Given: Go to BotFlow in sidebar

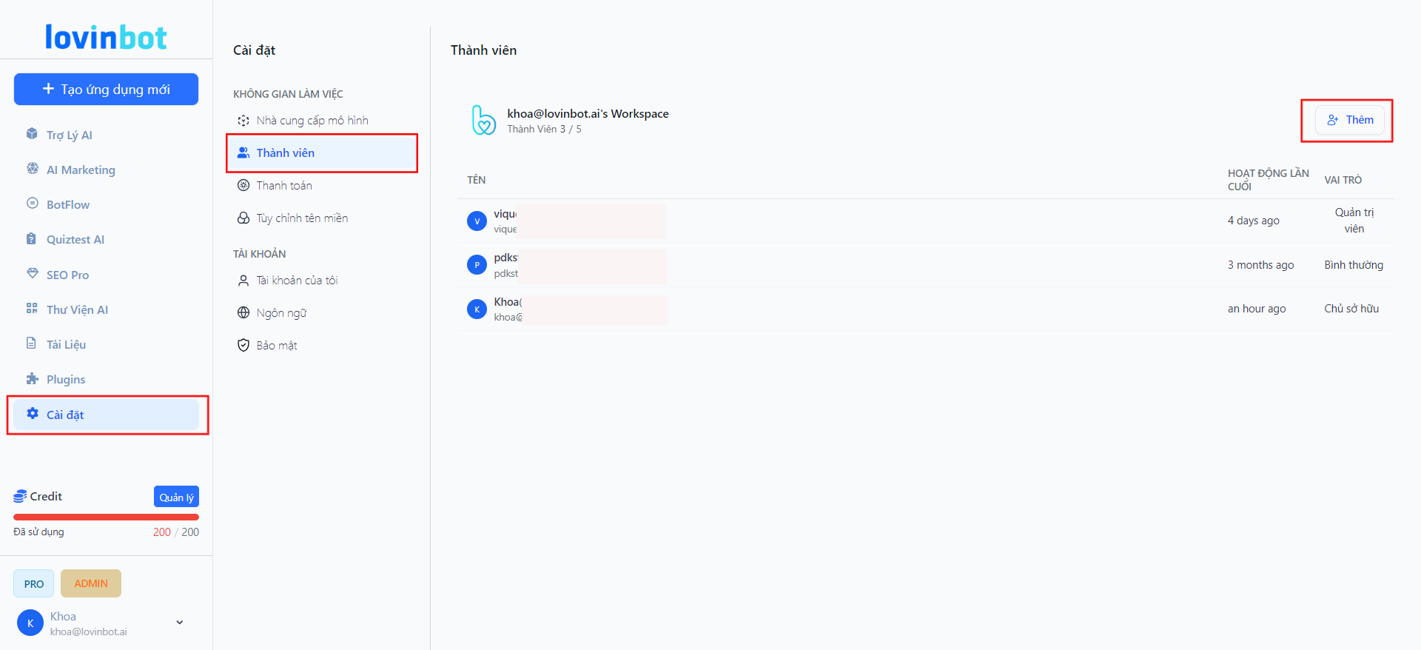Looking at the screenshot, I should coord(67,204).
